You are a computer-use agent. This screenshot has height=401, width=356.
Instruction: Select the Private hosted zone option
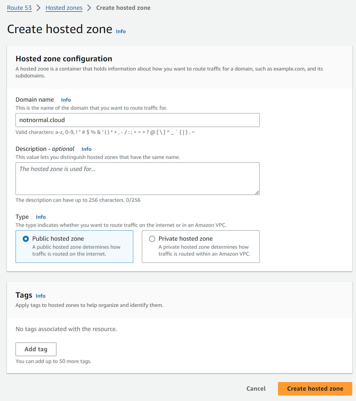point(152,238)
